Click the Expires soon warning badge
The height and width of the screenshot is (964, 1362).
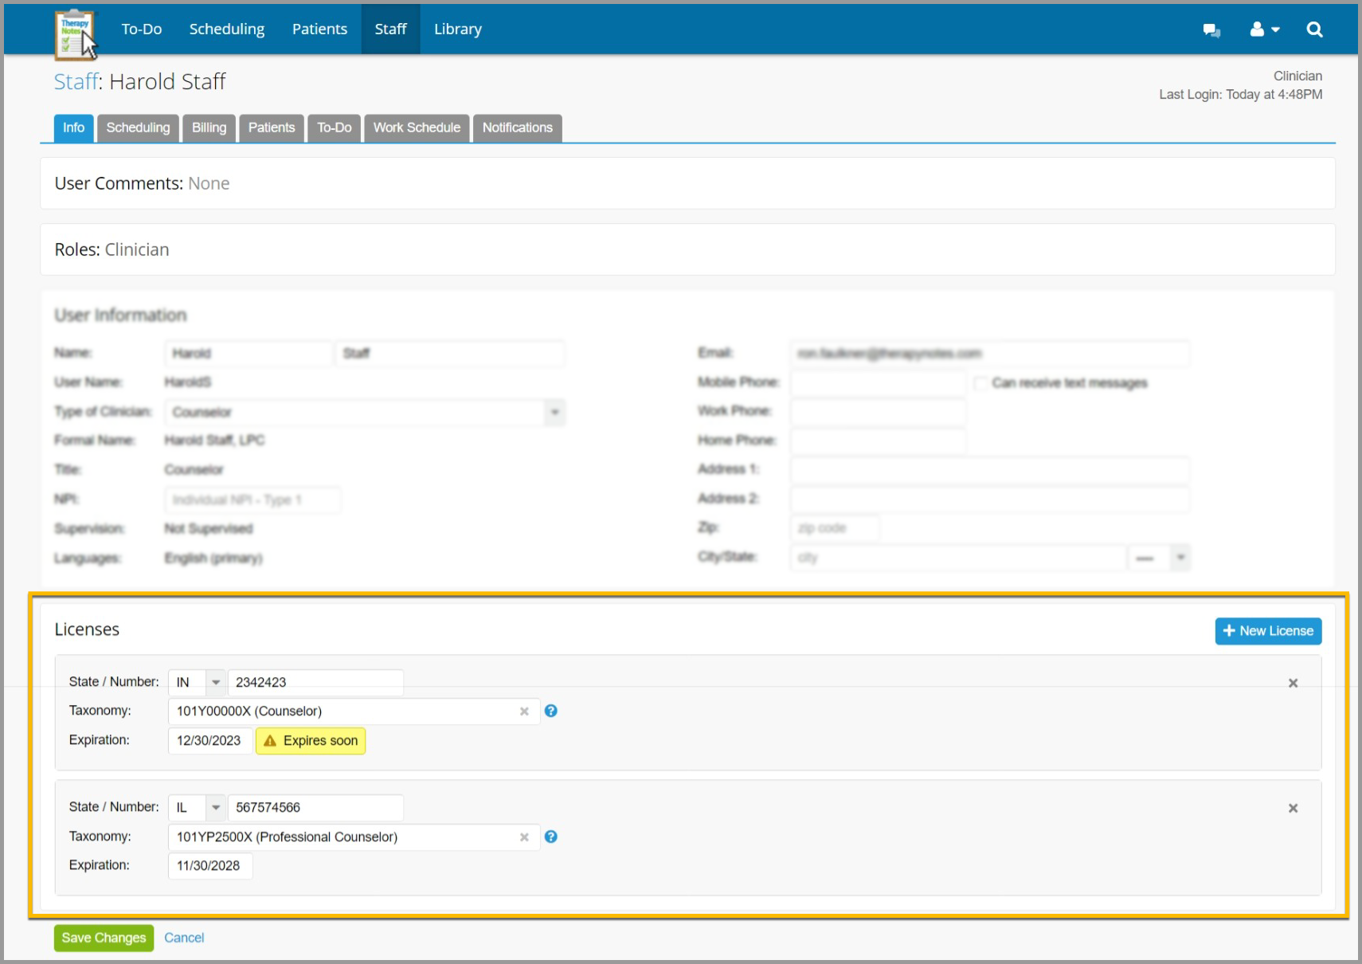[311, 740]
